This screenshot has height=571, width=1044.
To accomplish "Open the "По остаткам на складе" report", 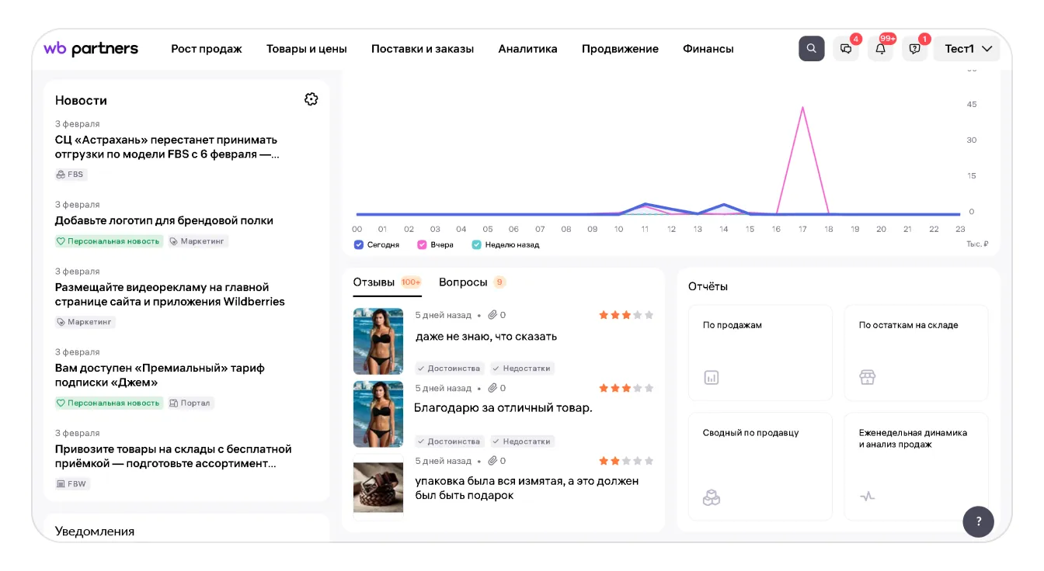I will 916,352.
